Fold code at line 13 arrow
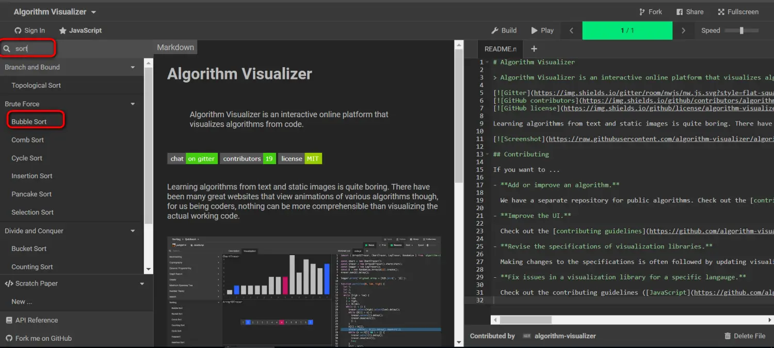Viewport: 774px width, 348px height. pyautogui.click(x=487, y=154)
